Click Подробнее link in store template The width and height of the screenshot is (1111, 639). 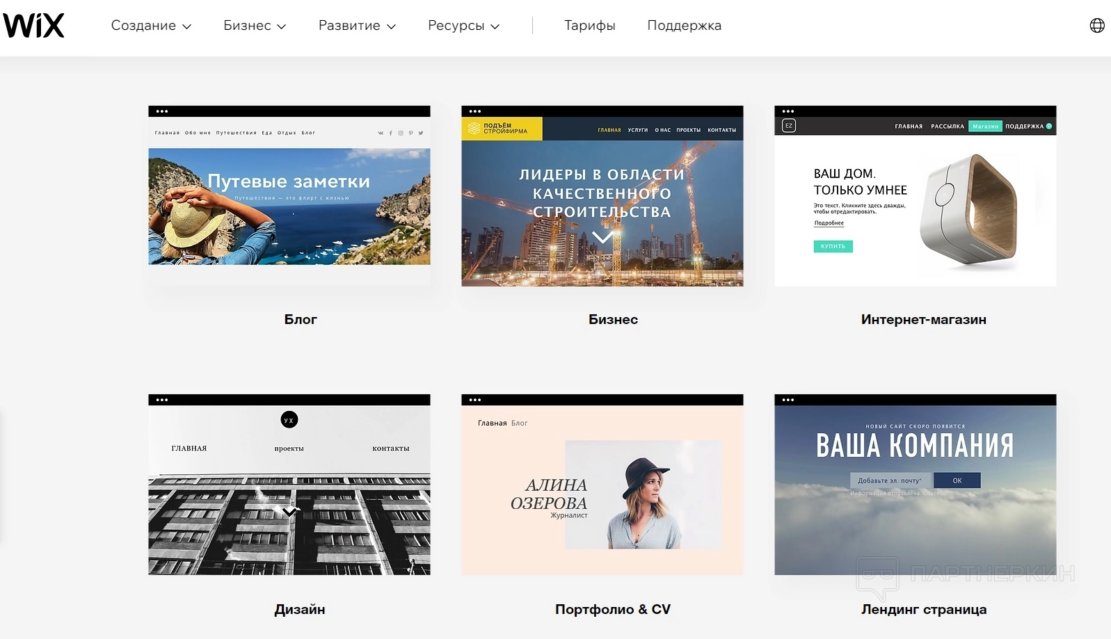[x=829, y=223]
